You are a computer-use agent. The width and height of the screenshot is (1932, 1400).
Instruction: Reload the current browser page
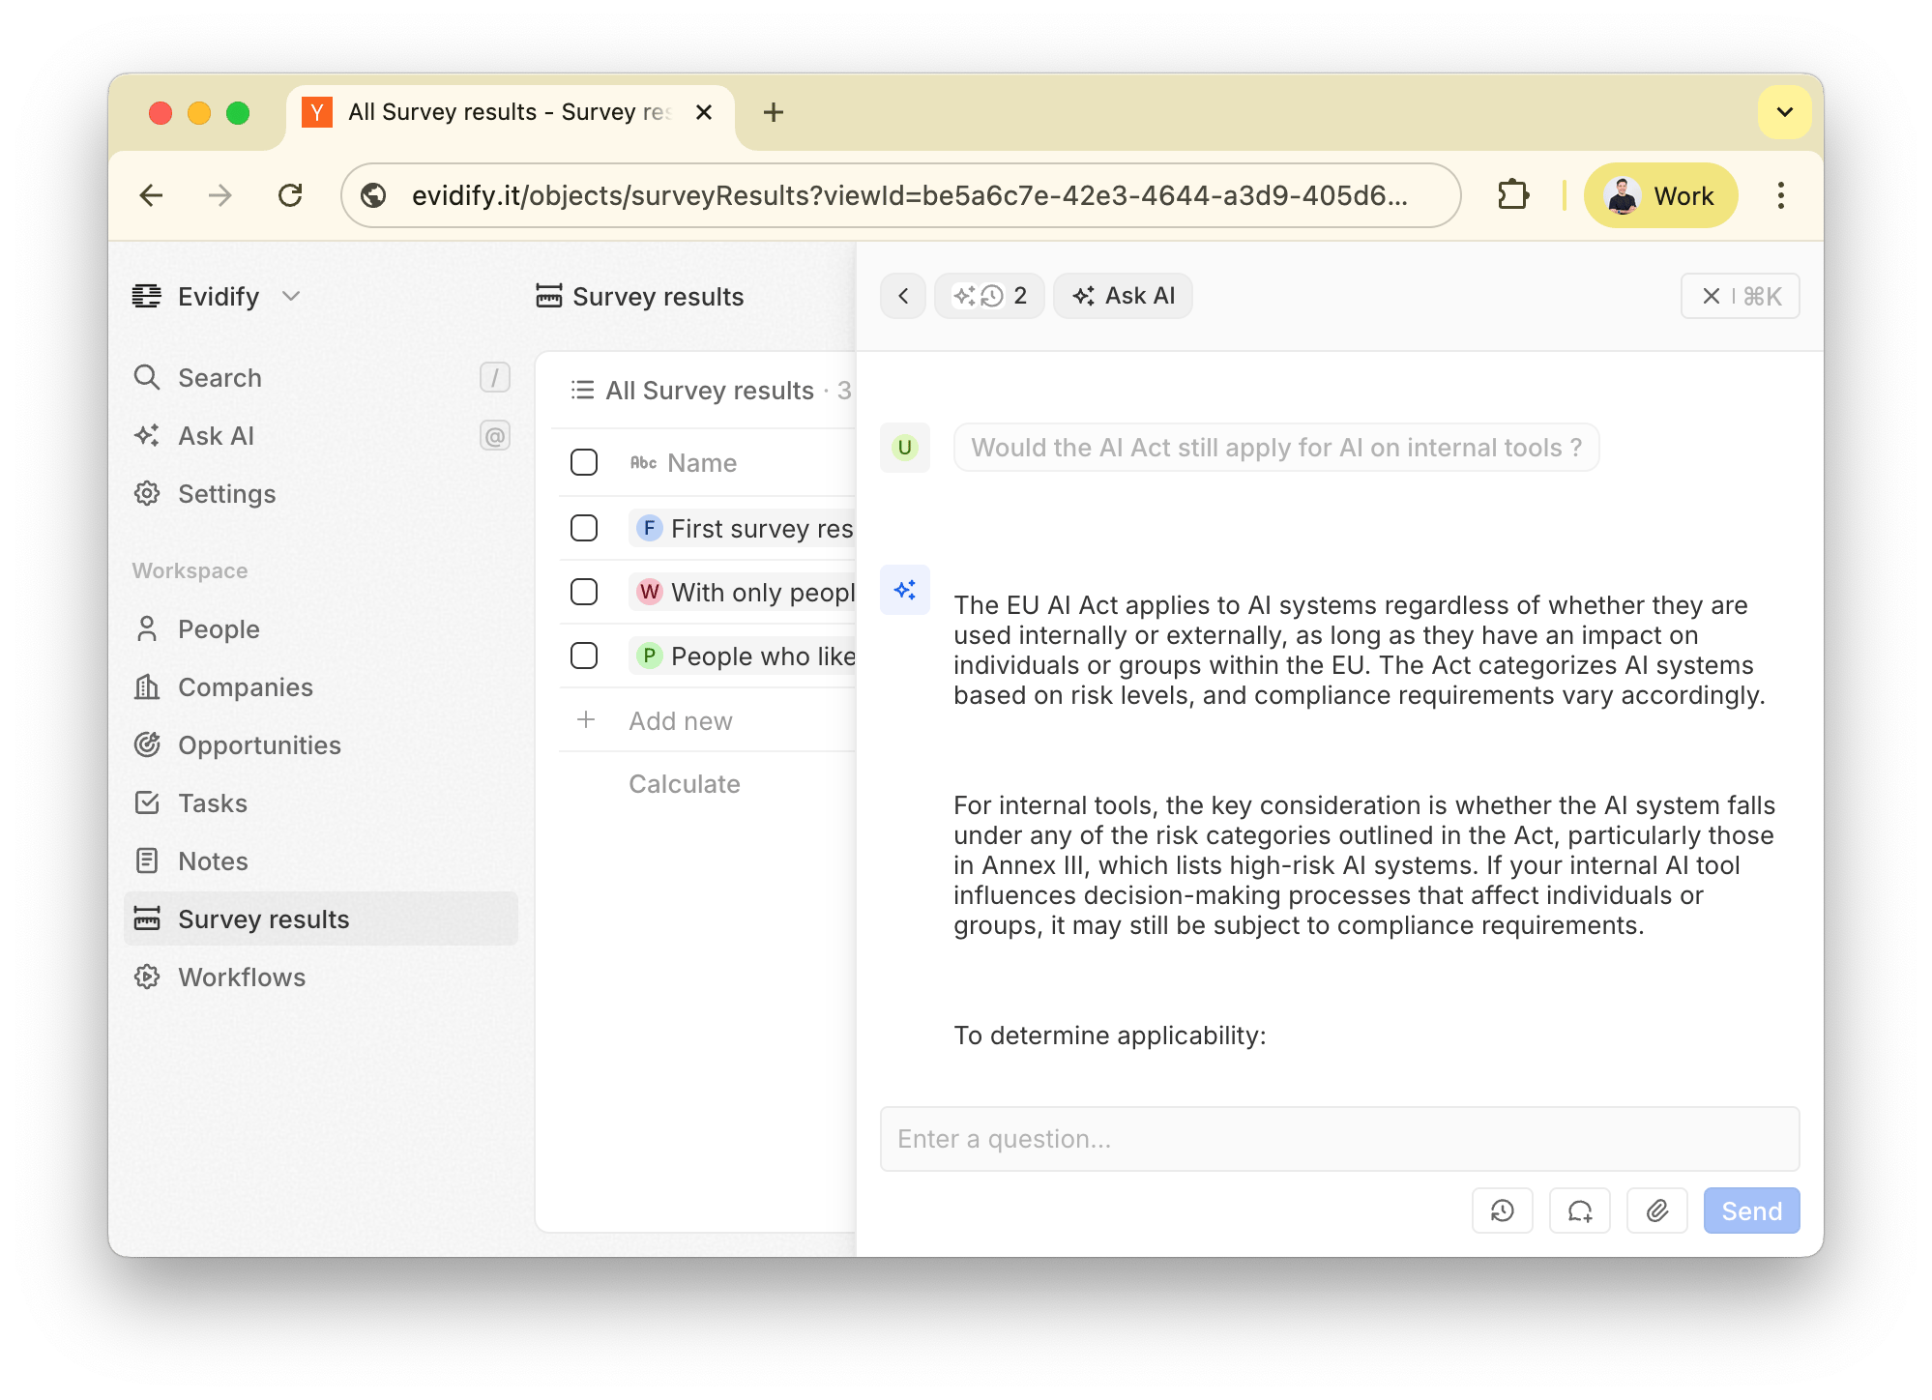click(290, 195)
